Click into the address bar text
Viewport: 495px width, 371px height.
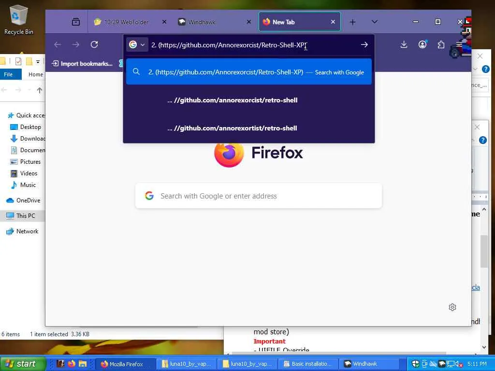[229, 45]
